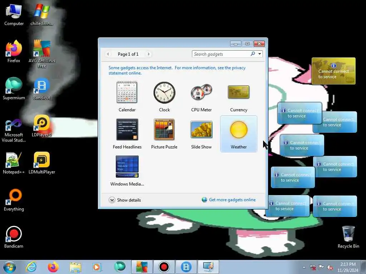The width and height of the screenshot is (366, 274).
Task: Expand Show details chevron
Action: [112, 200]
